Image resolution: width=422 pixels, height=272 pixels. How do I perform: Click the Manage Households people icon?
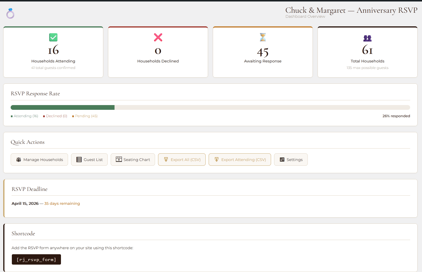tap(19, 160)
